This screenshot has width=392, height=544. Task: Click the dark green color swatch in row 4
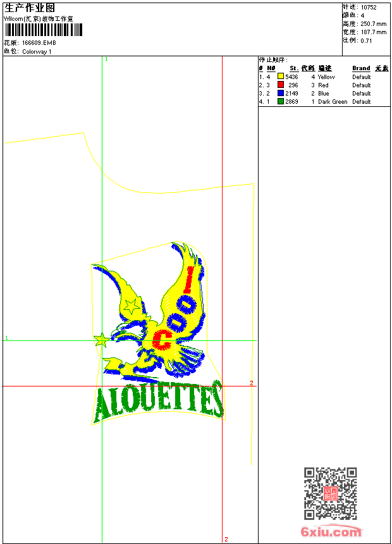click(x=281, y=101)
